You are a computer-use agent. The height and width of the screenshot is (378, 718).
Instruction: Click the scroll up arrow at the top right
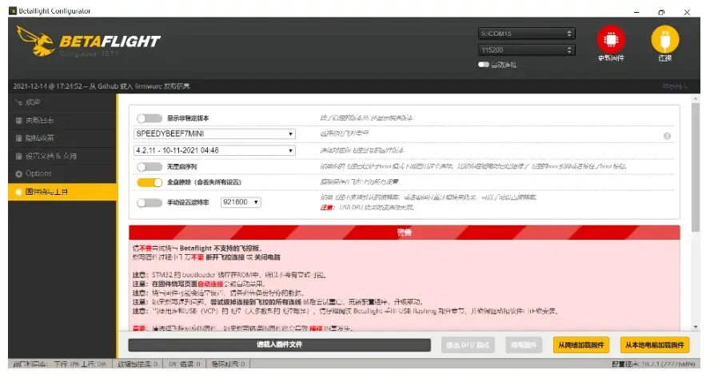[696, 98]
